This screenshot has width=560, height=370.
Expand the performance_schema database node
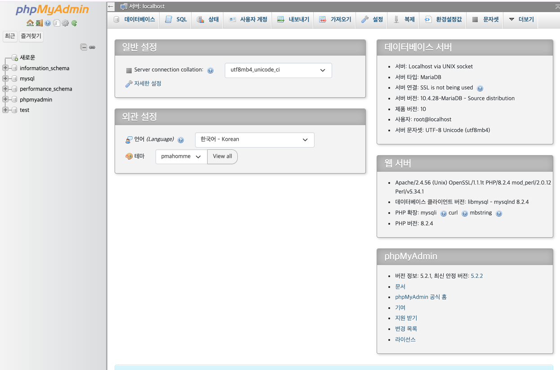(x=5, y=89)
